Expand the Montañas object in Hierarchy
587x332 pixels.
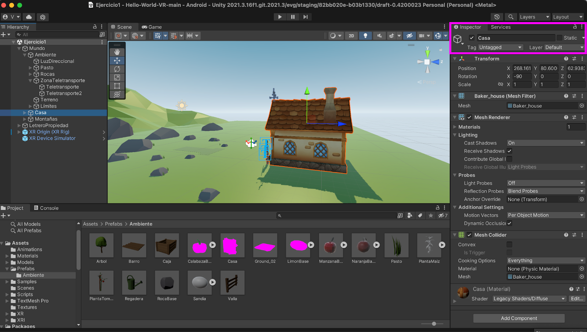25,119
